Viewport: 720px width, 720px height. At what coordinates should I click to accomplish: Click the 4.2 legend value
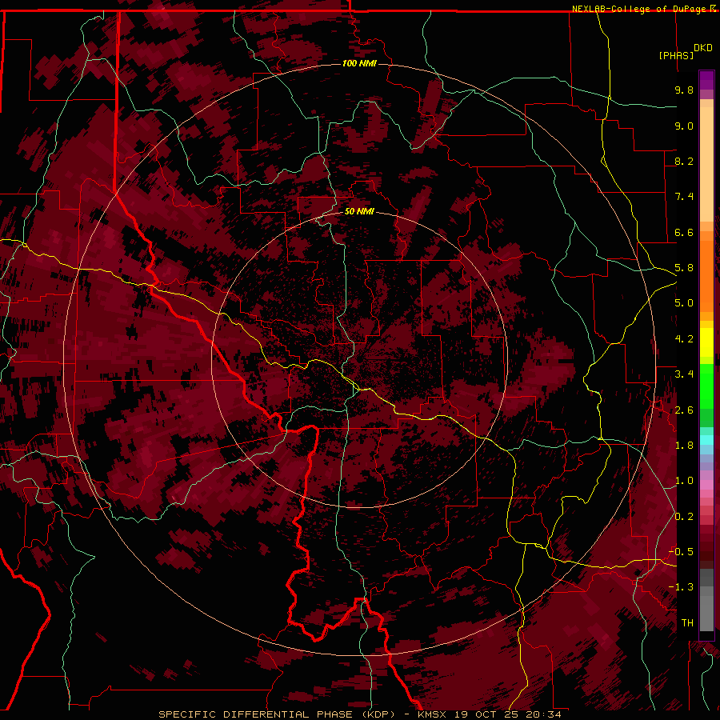pyautogui.click(x=684, y=339)
